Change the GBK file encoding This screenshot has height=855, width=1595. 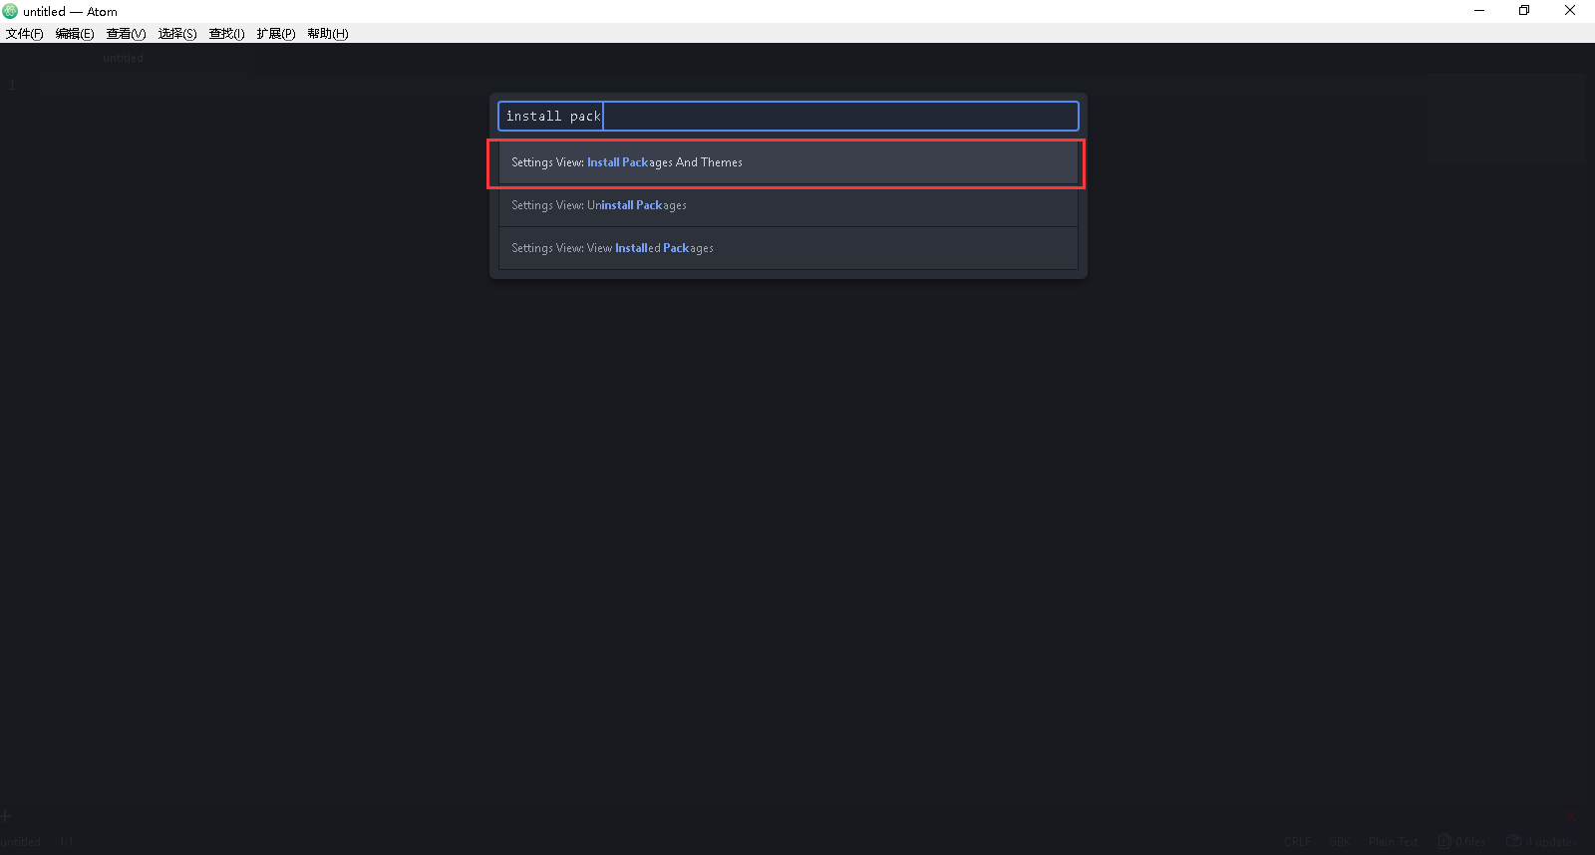pyautogui.click(x=1340, y=842)
